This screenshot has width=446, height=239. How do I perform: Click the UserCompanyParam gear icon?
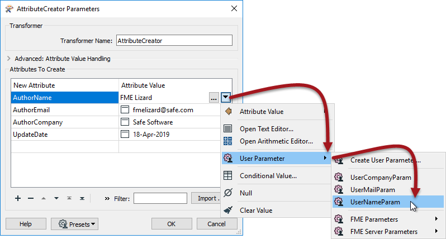(339, 177)
